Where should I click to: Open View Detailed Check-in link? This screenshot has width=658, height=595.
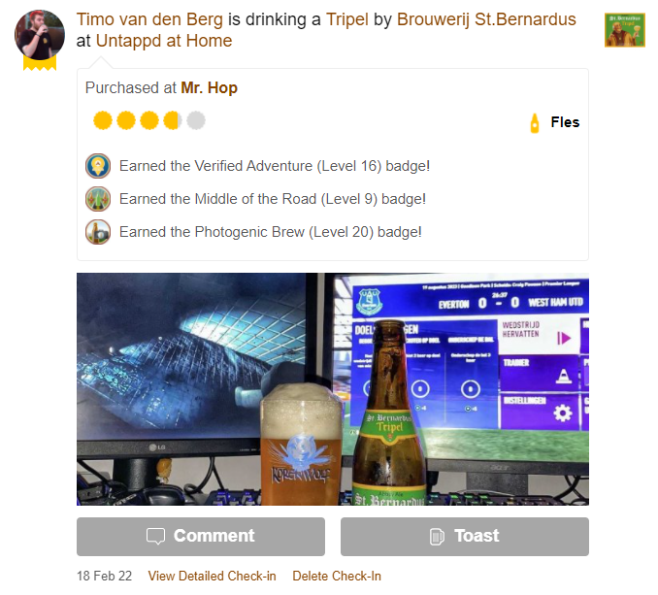pos(212,576)
